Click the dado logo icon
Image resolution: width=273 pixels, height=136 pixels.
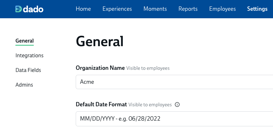pyautogui.click(x=18, y=9)
